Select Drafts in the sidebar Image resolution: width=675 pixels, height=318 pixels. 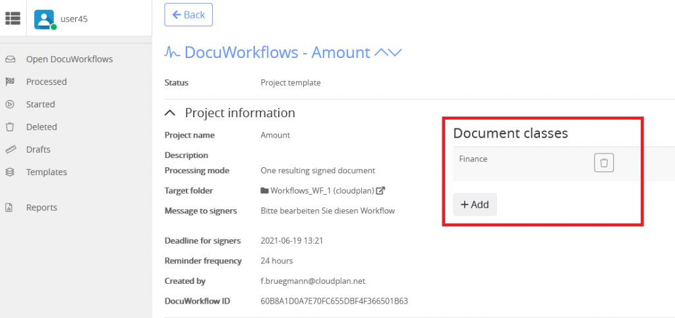click(38, 149)
